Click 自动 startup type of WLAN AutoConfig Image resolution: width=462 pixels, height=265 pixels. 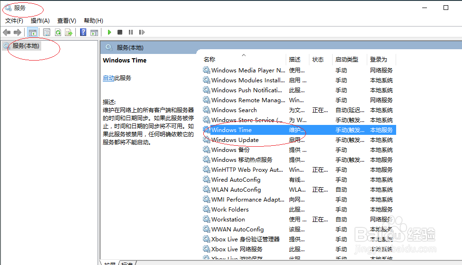pos(341,190)
